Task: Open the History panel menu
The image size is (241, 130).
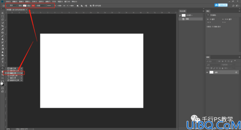Action: pyautogui.click(x=203, y=11)
